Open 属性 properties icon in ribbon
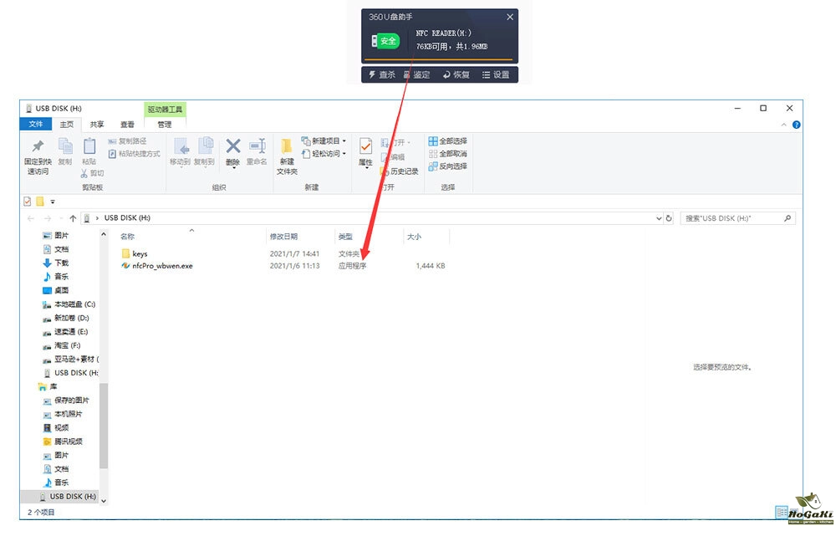836x536 pixels. 365,150
